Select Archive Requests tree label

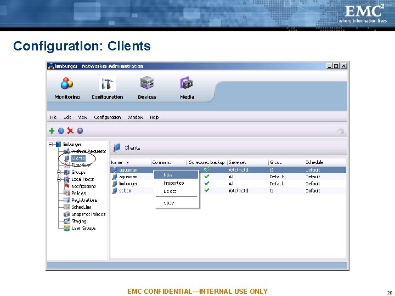pos(89,151)
